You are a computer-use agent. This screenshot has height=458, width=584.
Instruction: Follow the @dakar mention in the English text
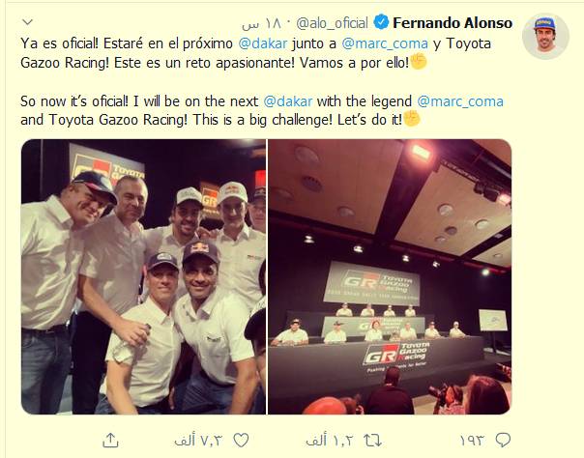288,101
